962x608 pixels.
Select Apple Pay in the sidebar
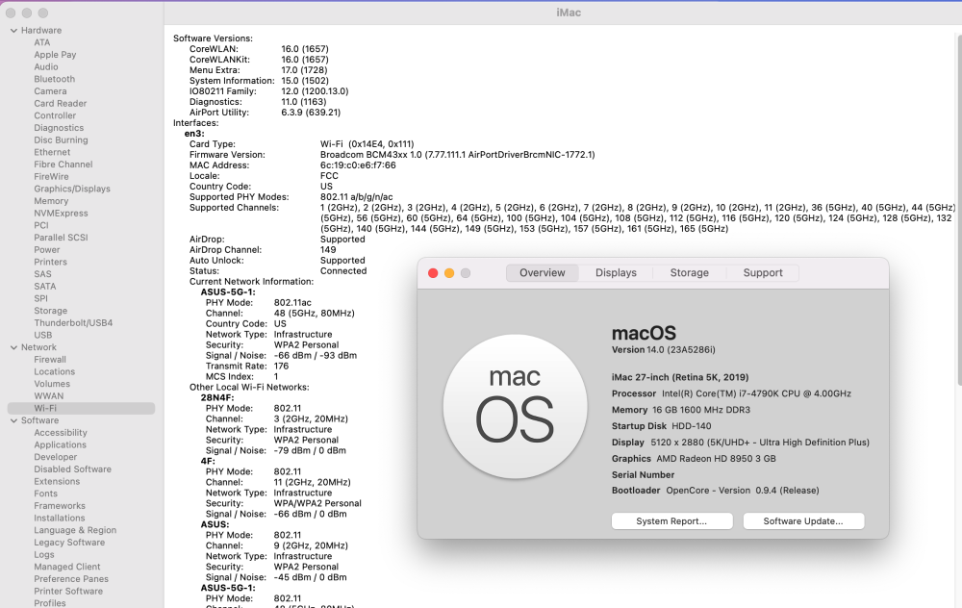(x=55, y=55)
